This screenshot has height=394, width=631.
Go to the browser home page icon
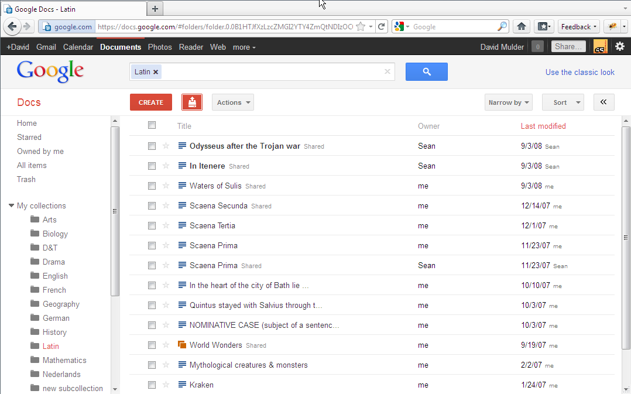[x=522, y=26]
